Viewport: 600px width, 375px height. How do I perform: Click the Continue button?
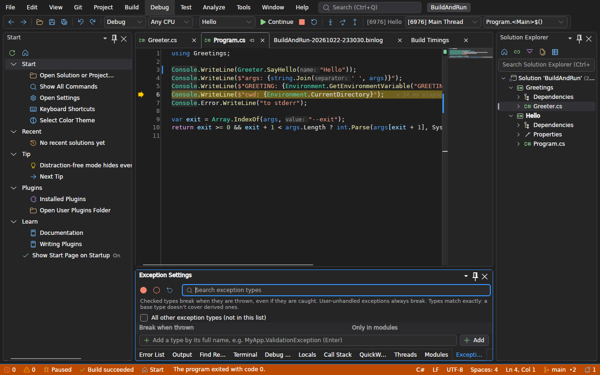277,22
